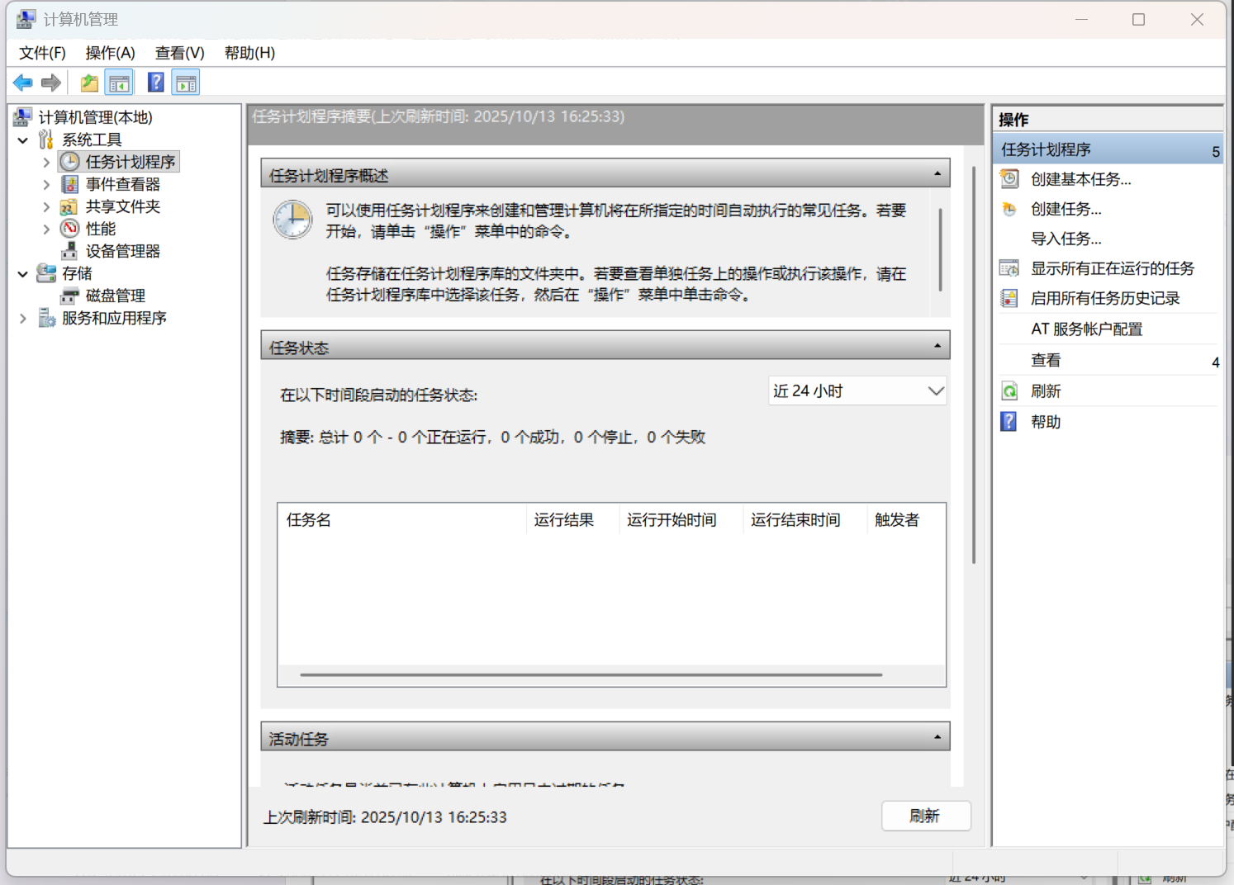1234x885 pixels.
Task: Collapse the 系统工具 tree node
Action: coord(23,139)
